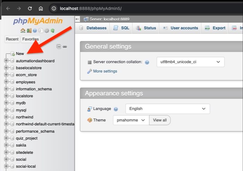Hide navigation panel with the left arrow
This screenshot has height=171, width=243.
pyautogui.click(x=77, y=19)
